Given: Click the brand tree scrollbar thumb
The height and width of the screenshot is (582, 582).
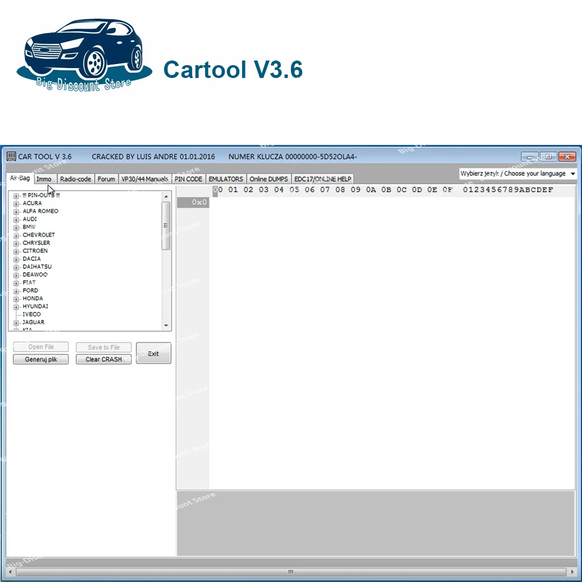Looking at the screenshot, I should 166,226.
